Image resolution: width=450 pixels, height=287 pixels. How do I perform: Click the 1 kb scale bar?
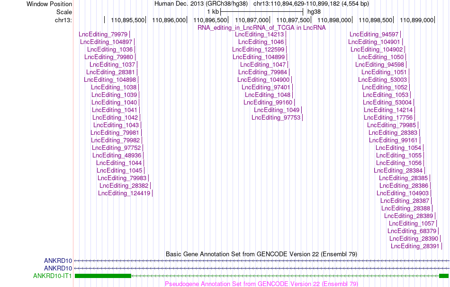click(262, 12)
